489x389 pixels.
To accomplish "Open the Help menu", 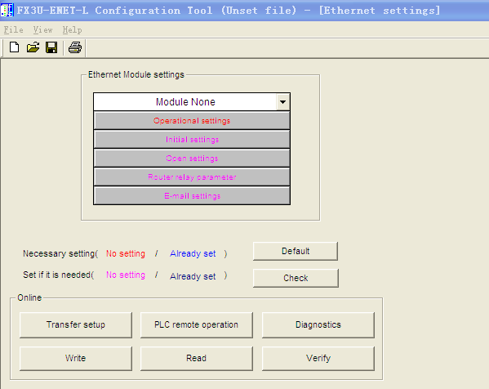I will [x=72, y=30].
